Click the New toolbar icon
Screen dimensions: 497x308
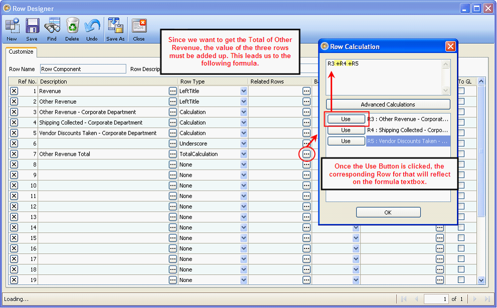pyautogui.click(x=12, y=30)
